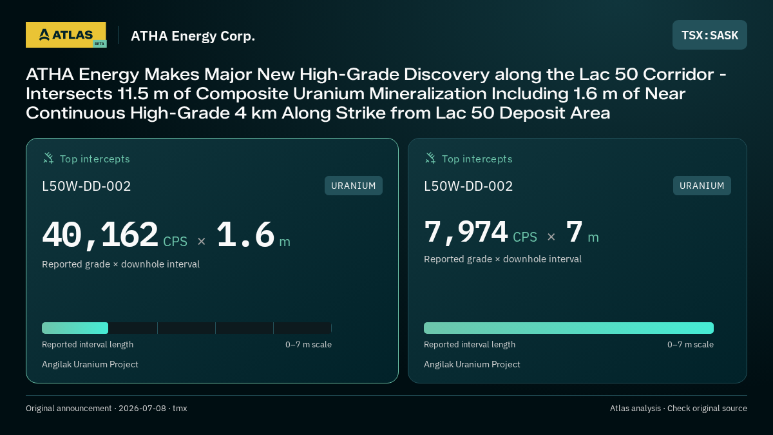
Task: Click the interval length bar in the 1.6 m card
Action: (x=187, y=328)
